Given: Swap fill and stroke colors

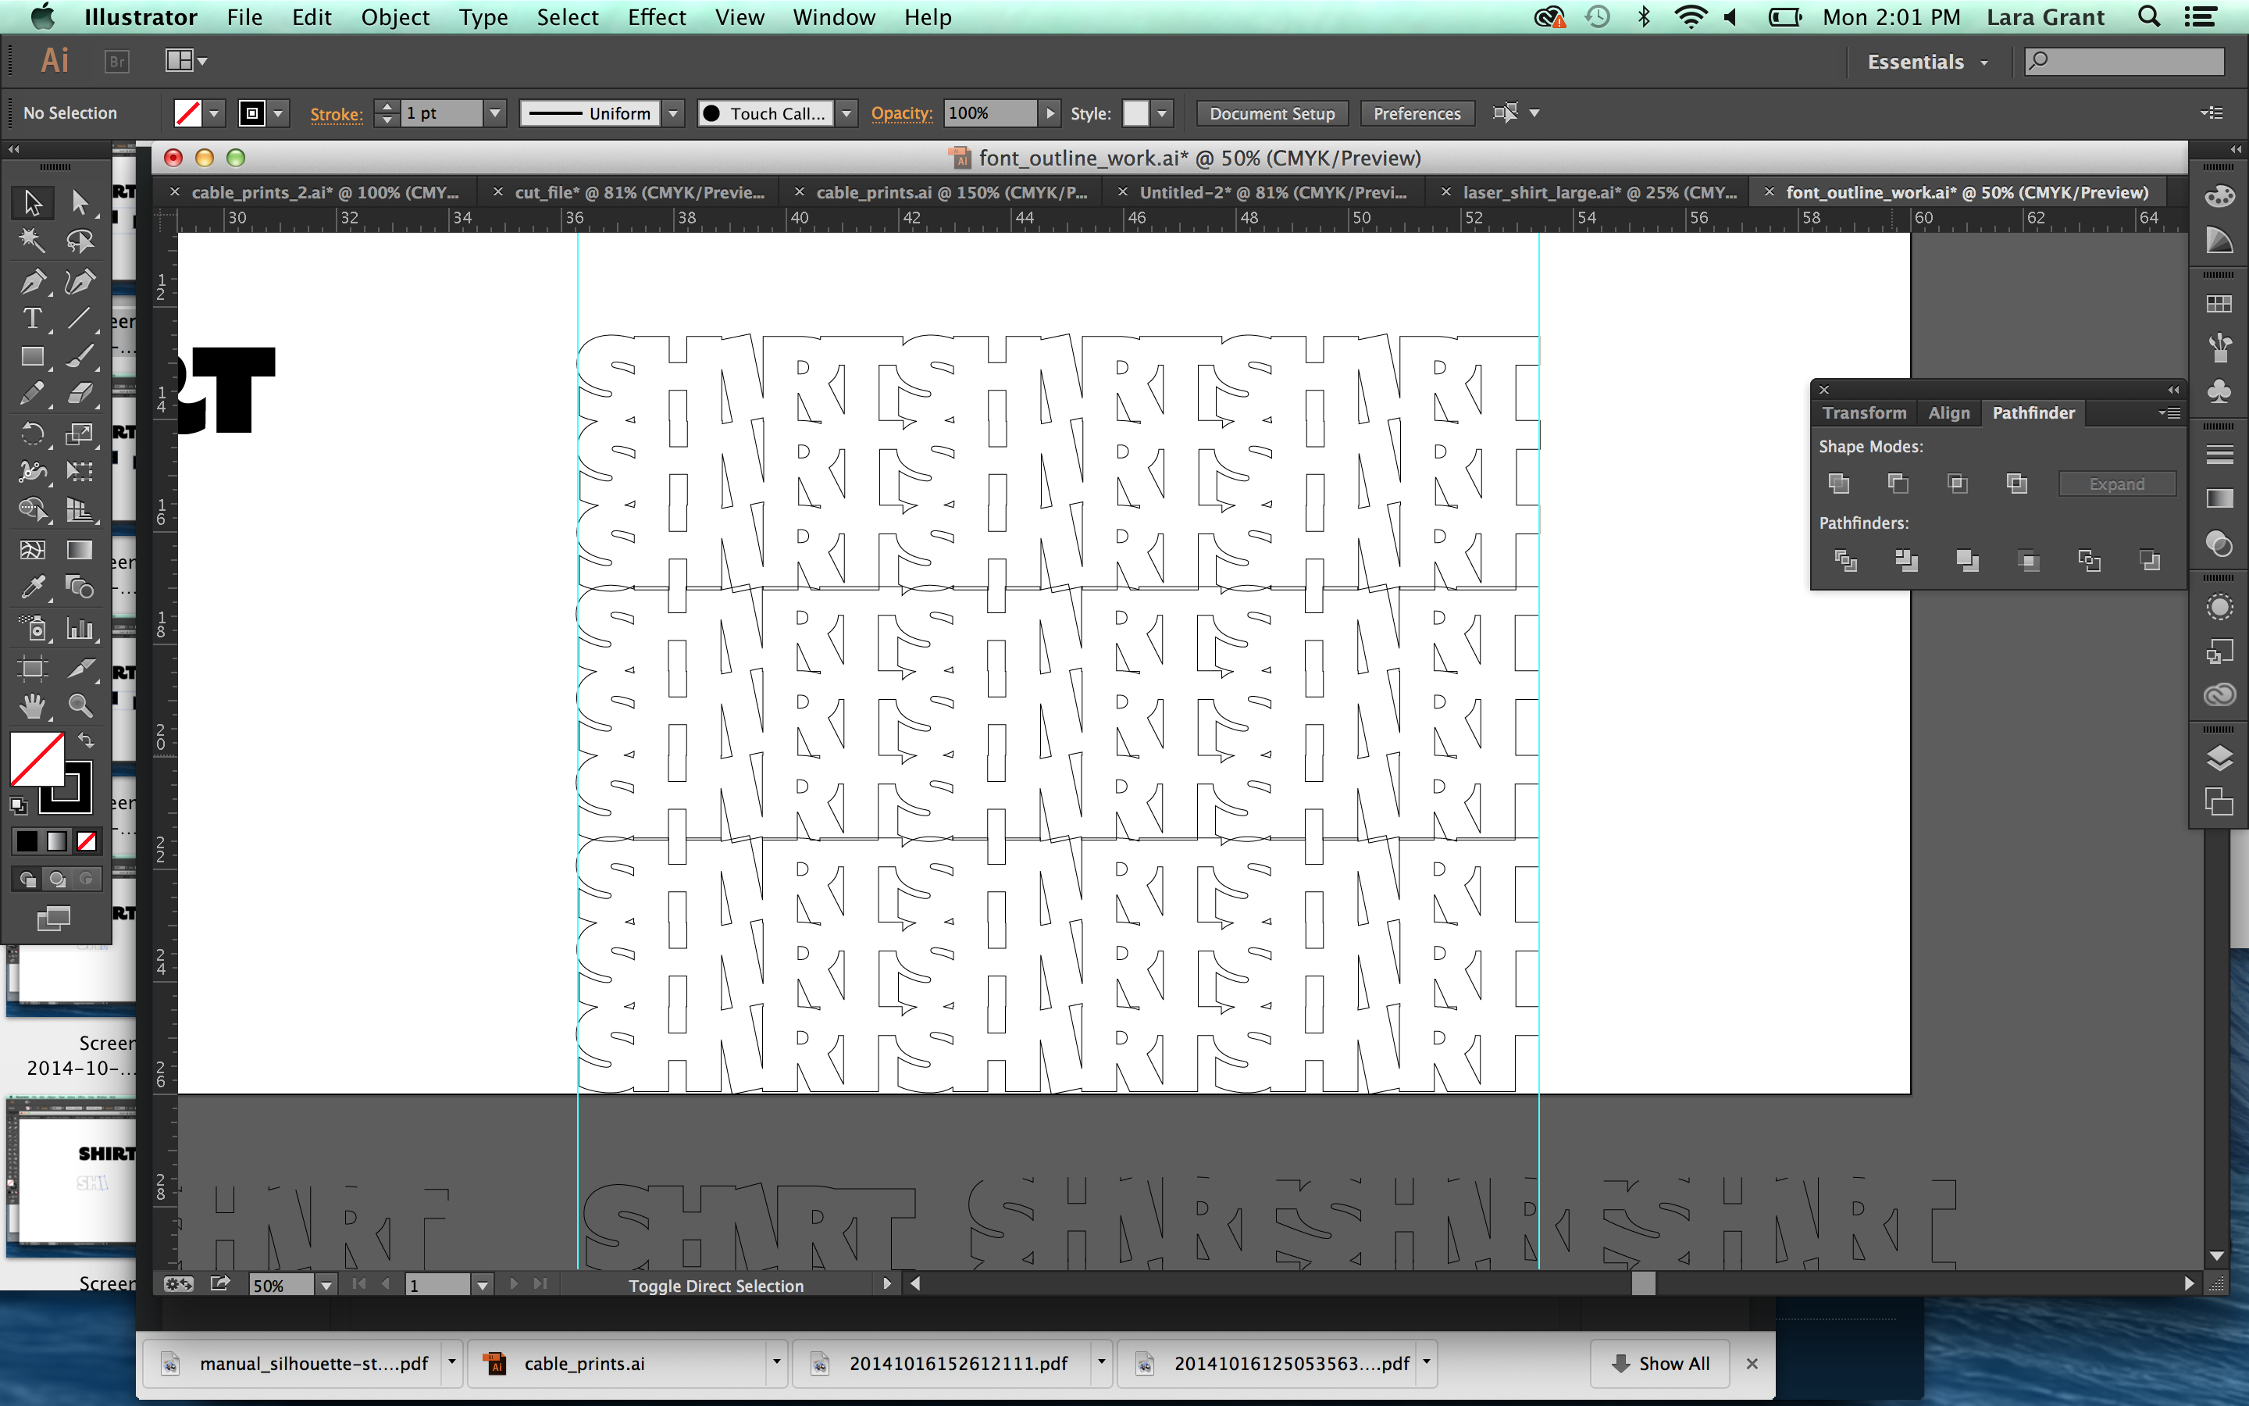Looking at the screenshot, I should pos(87,740).
